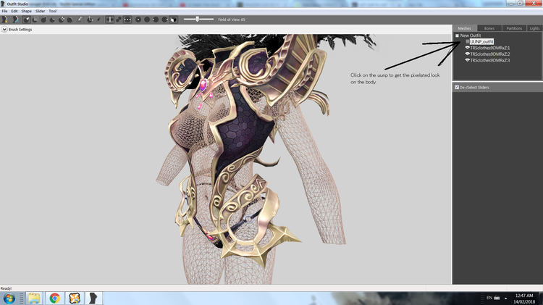Switch to back view solid circle icon
This screenshot has width=543, height=305.
click(x=147, y=20)
